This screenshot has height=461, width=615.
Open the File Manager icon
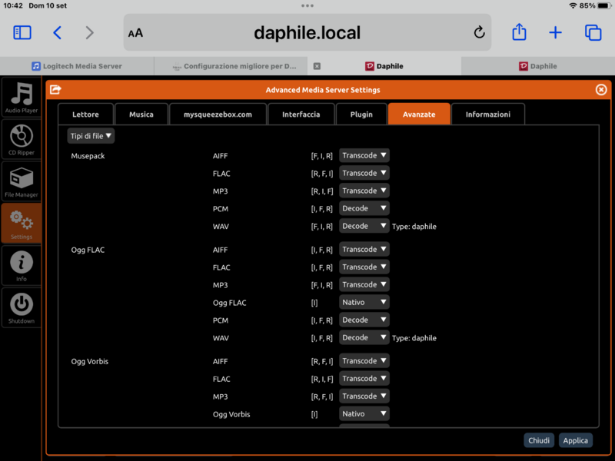(x=22, y=181)
